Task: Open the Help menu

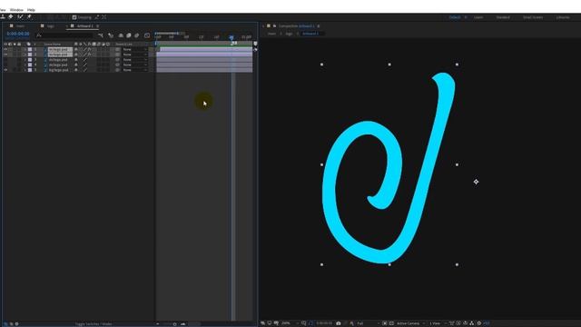Action: point(31,10)
